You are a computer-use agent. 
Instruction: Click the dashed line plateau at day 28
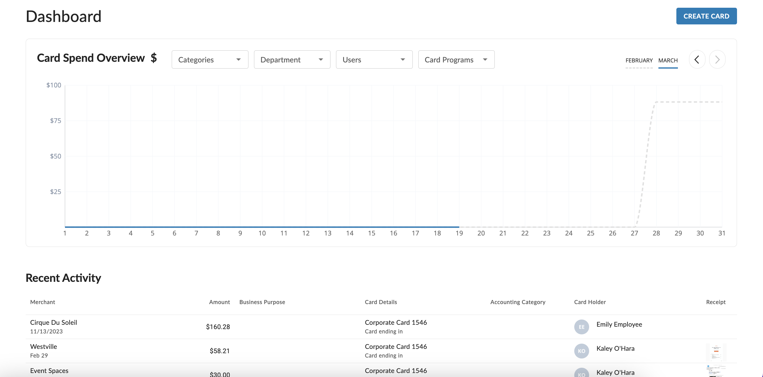point(656,102)
